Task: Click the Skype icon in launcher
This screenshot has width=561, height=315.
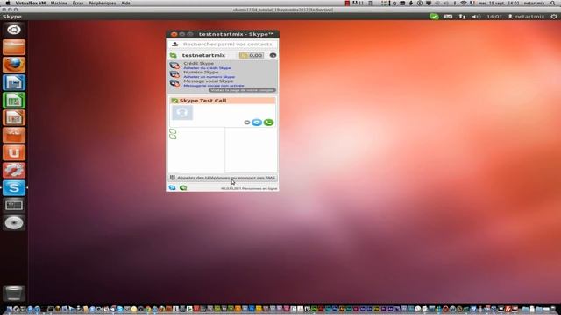Action: pyautogui.click(x=14, y=187)
